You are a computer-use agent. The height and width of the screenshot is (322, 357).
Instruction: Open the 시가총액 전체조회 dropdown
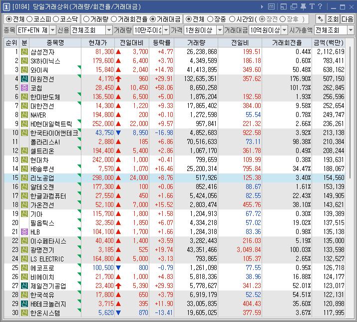tap(351, 30)
